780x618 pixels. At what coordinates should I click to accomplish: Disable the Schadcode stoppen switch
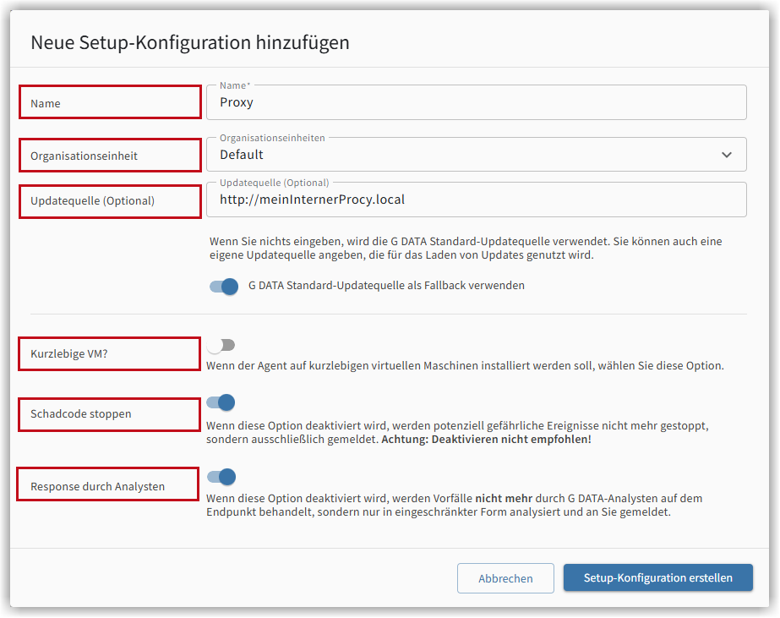coord(221,402)
